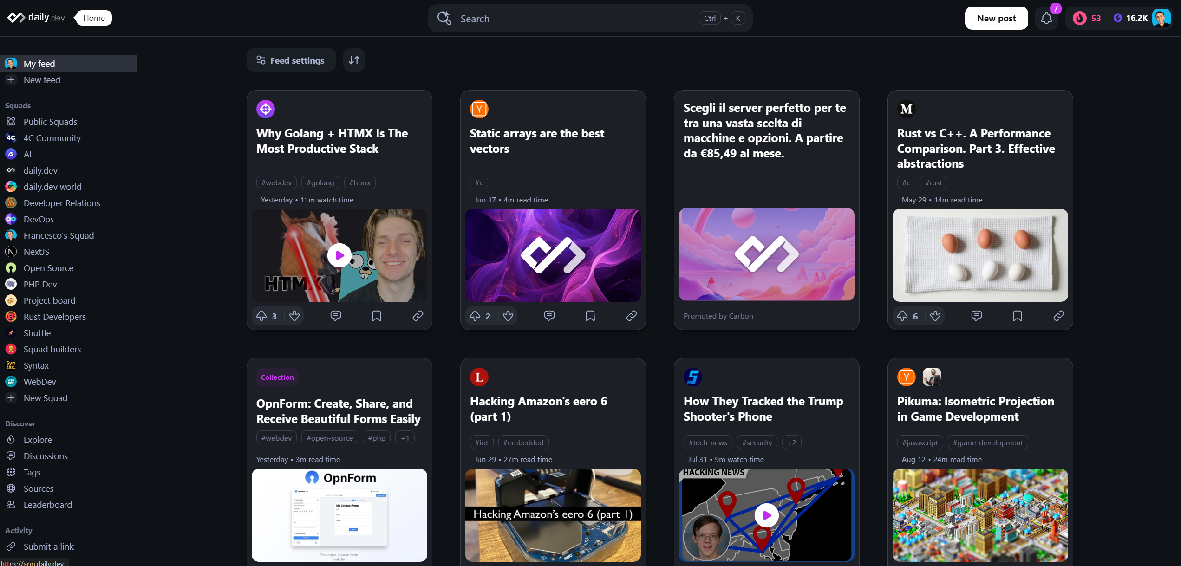Open the Leaderboard icon
Screen dimensions: 1181x566
point(11,505)
